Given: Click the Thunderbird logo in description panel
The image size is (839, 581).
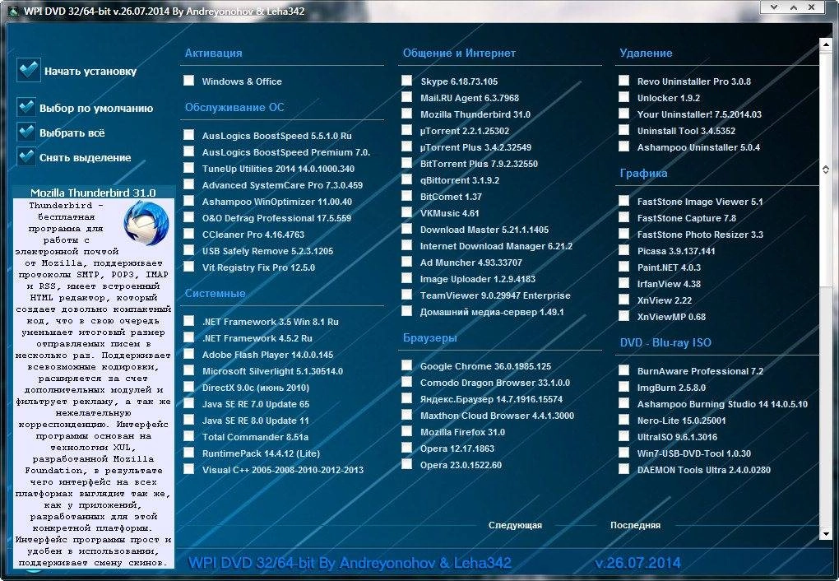Looking at the screenshot, I should (146, 223).
